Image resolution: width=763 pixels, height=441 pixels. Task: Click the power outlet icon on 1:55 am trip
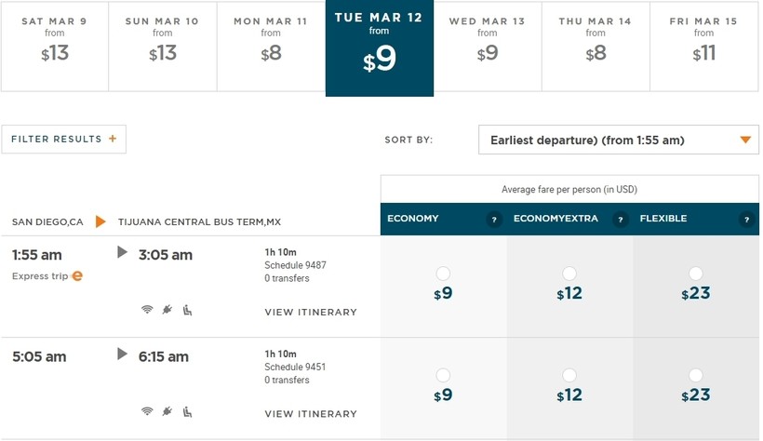coord(167,310)
